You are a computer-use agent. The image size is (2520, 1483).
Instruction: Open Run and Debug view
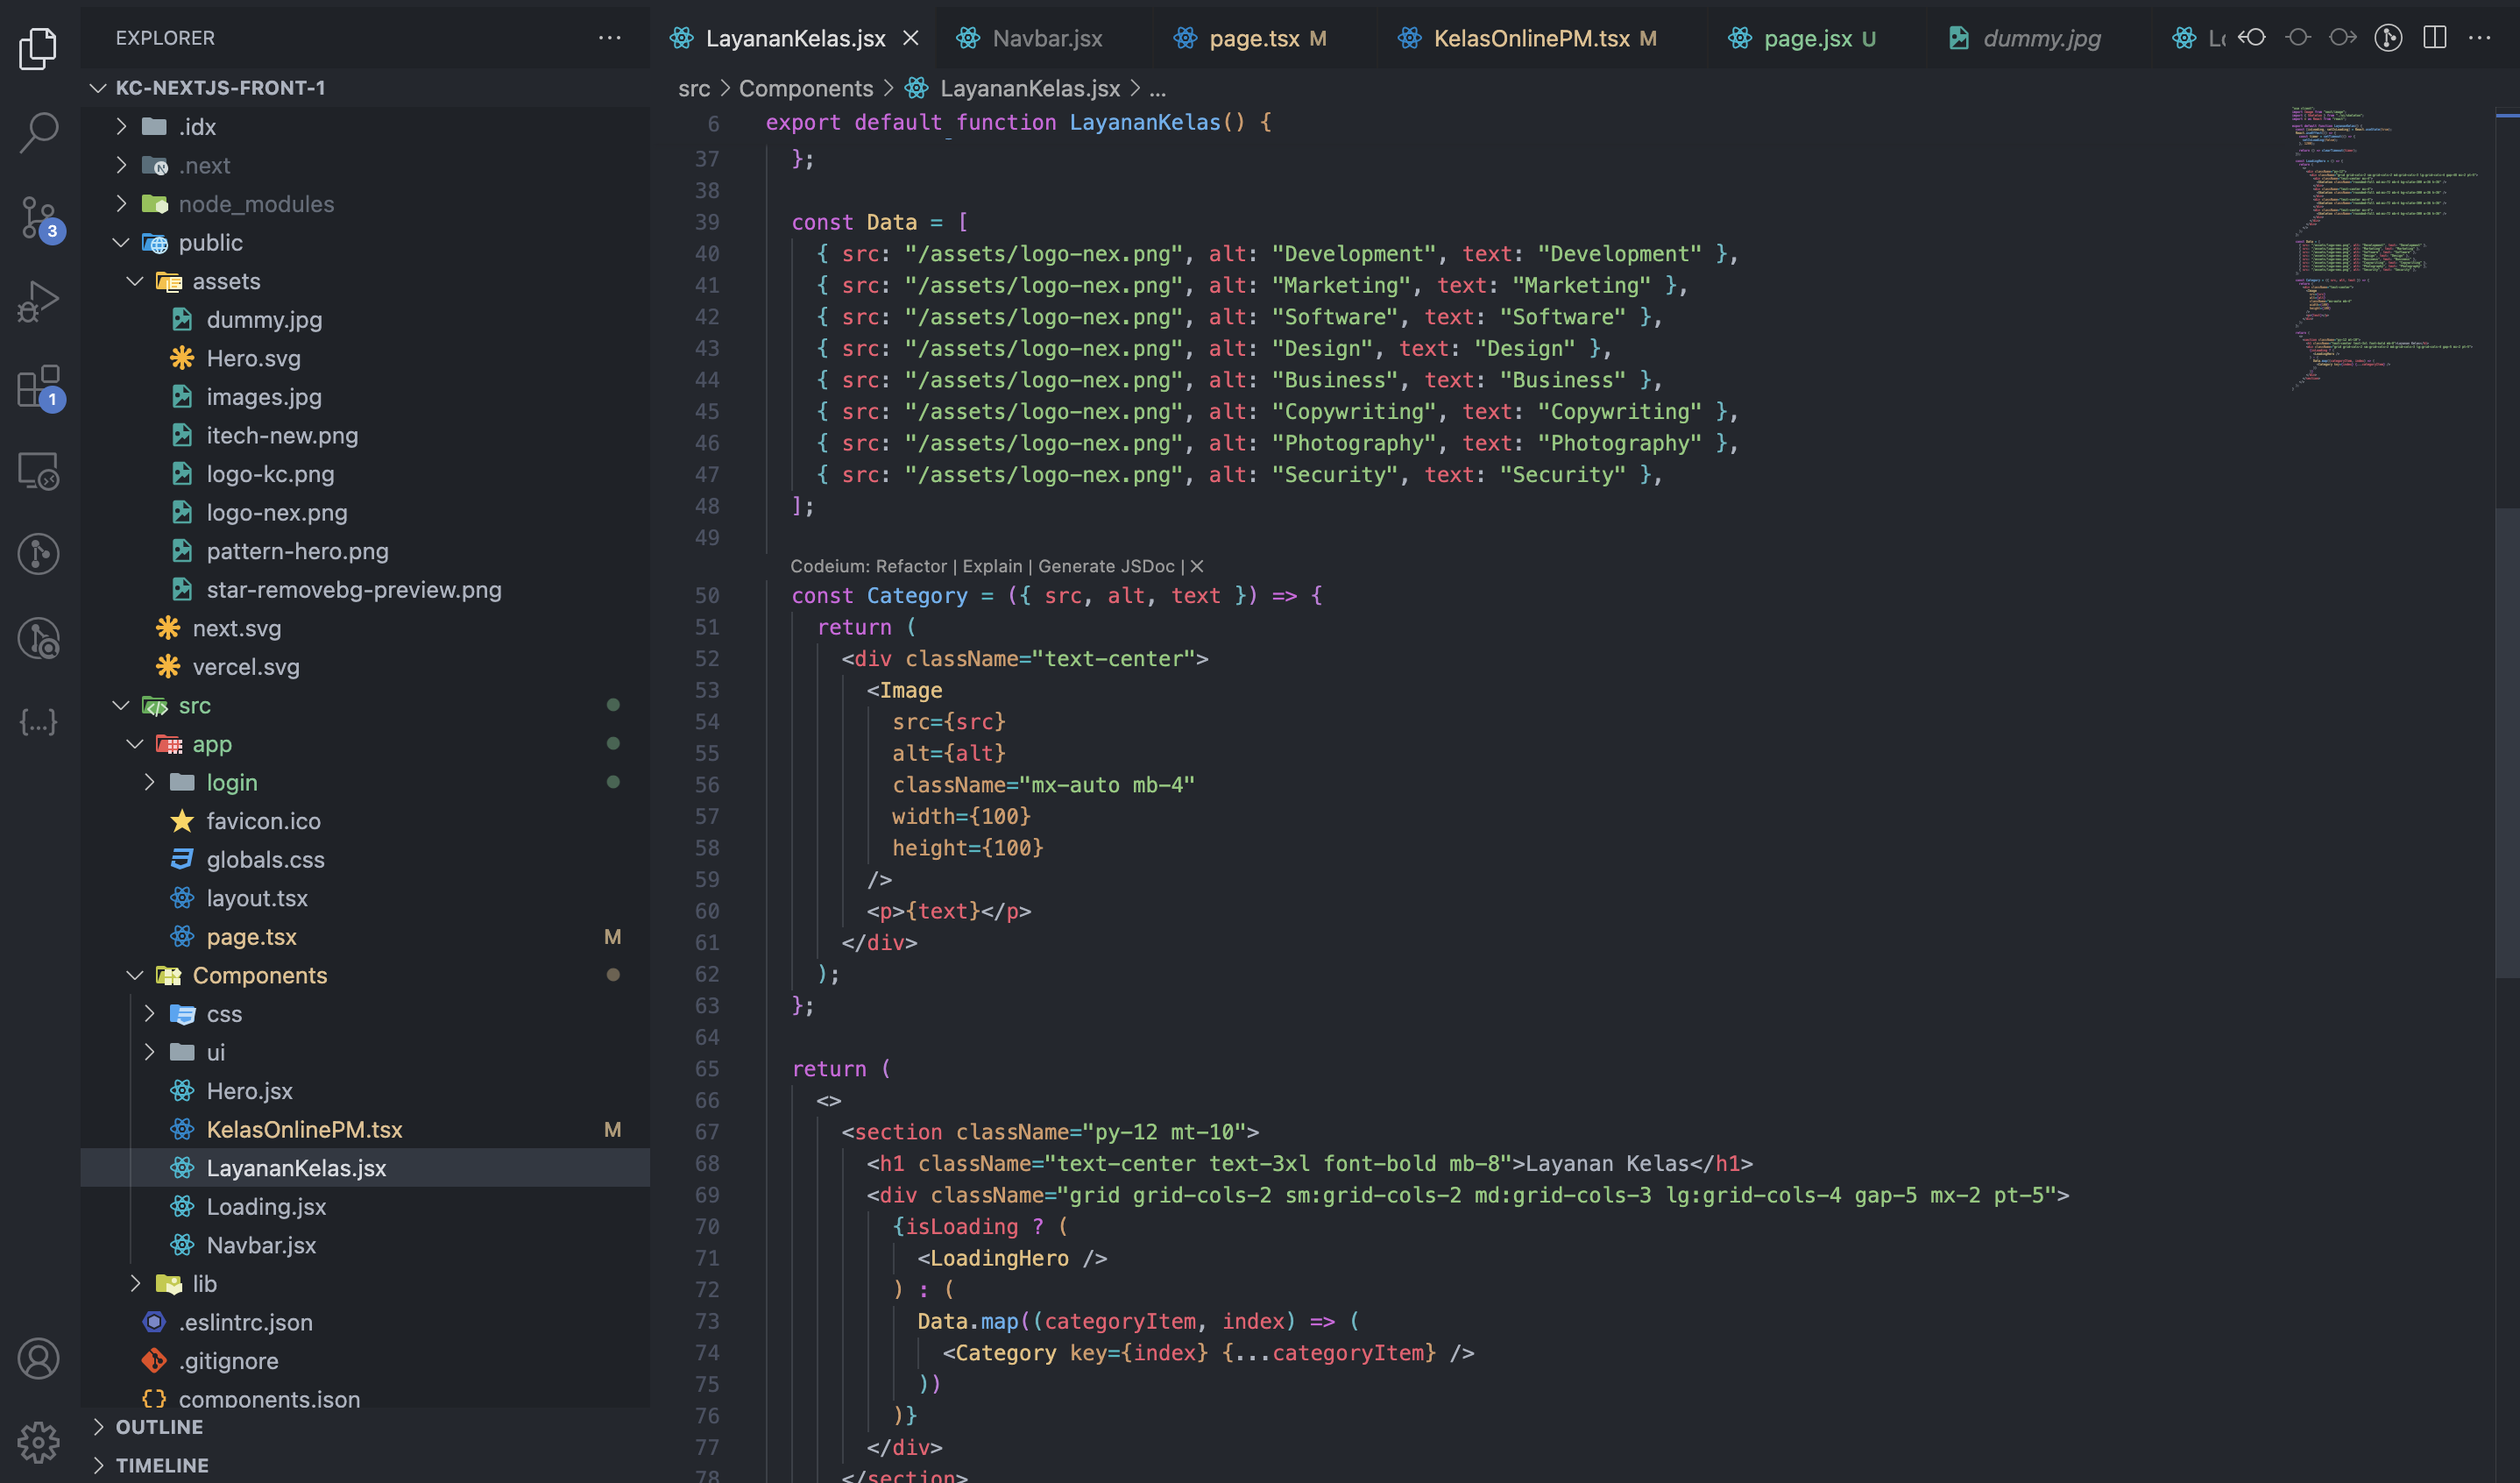[x=38, y=301]
